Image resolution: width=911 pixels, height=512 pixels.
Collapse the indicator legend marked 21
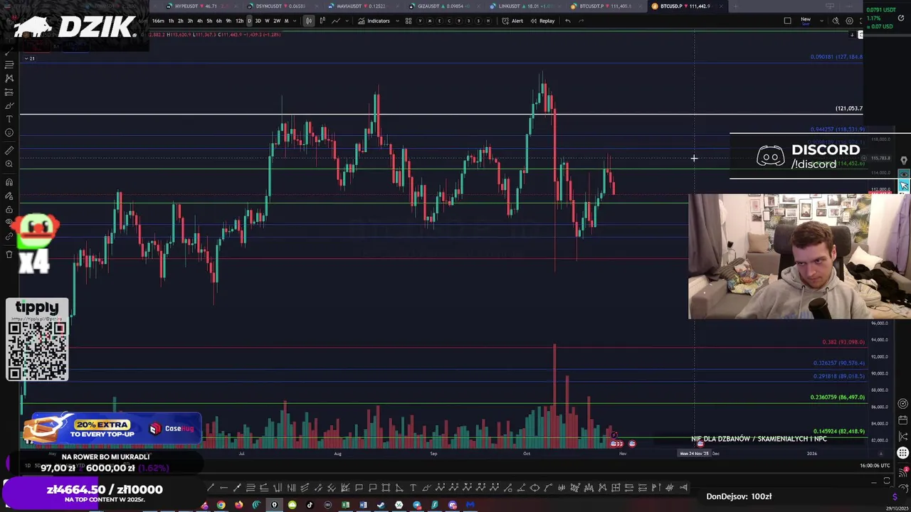(29, 58)
